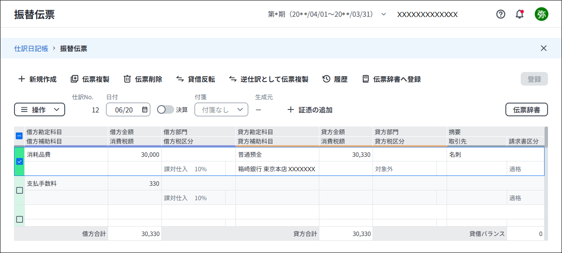Check the empty third row checkbox
Image resolution: width=562 pixels, height=253 pixels.
coord(19,219)
